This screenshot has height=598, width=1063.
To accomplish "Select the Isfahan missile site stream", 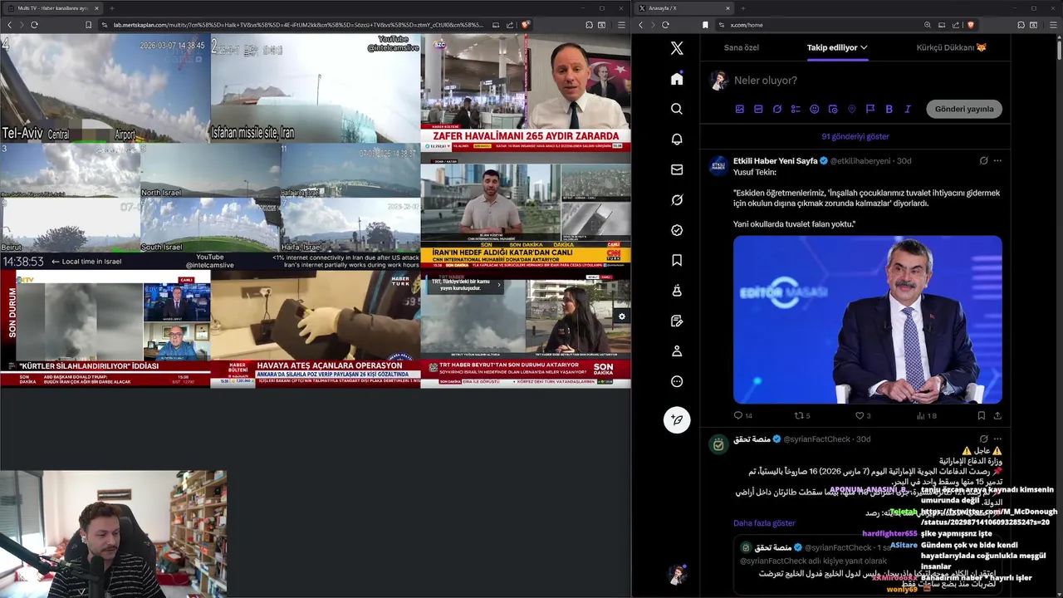I will coord(316,88).
